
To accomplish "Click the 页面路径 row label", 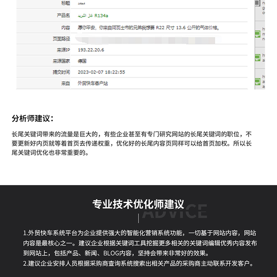I will (x=61, y=39).
